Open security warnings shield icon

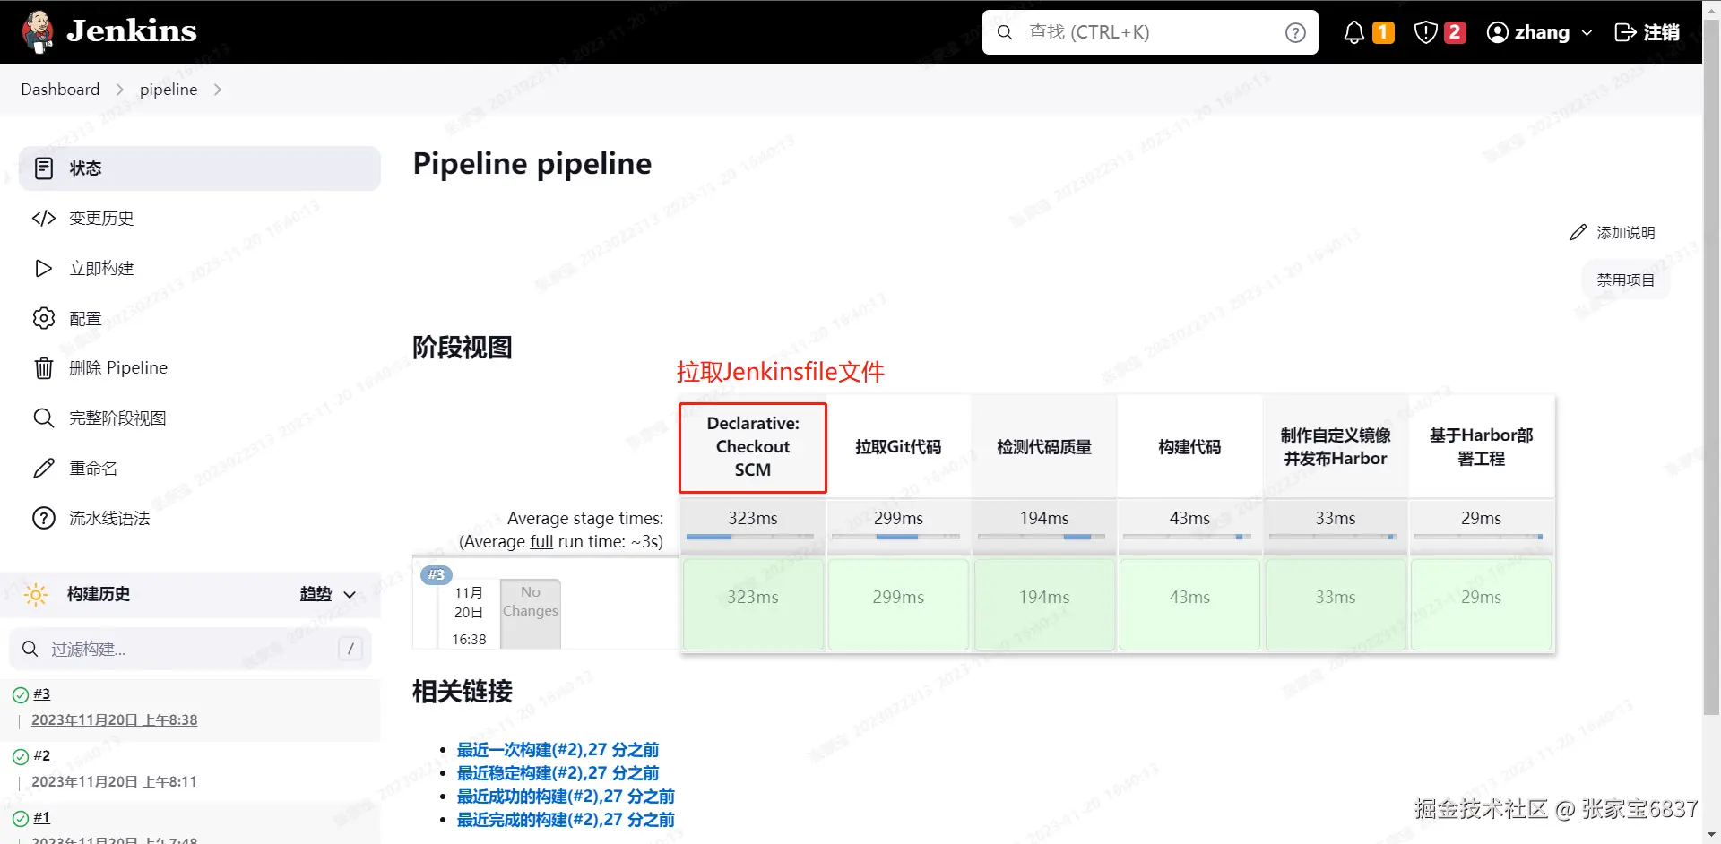[1425, 32]
